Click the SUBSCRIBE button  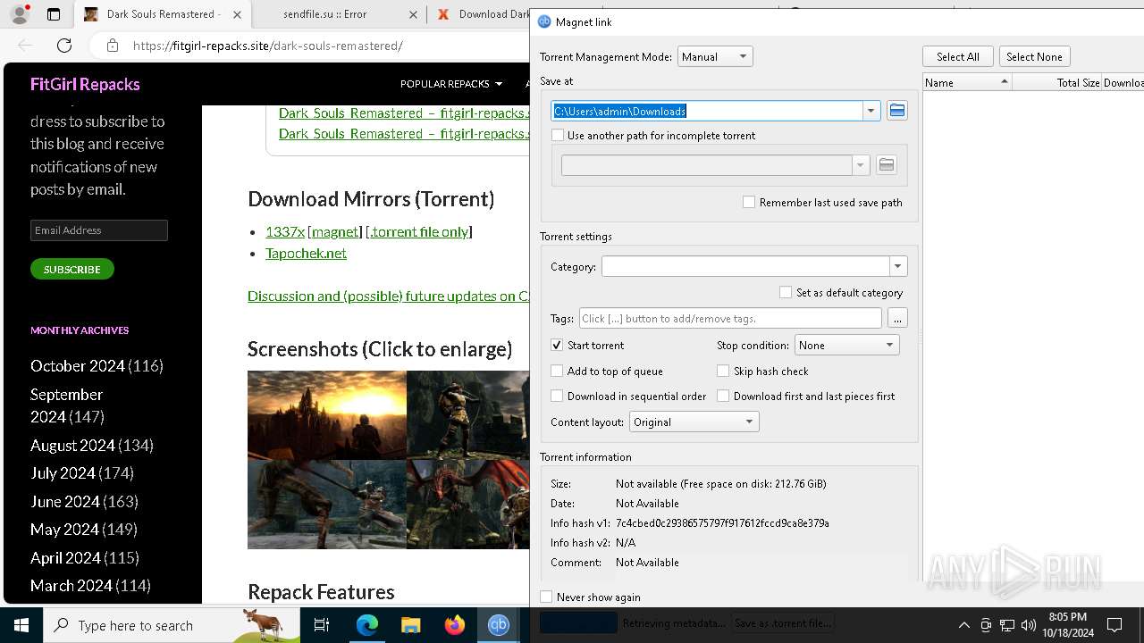[x=72, y=269]
